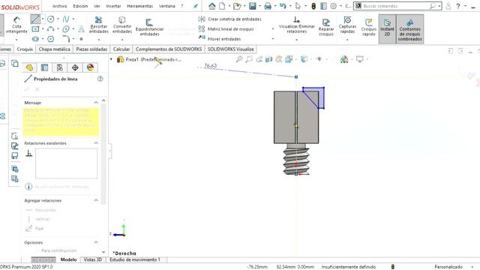The height and width of the screenshot is (270, 480).
Task: Pin the menu bar with pushpin
Action: click(x=196, y=6)
